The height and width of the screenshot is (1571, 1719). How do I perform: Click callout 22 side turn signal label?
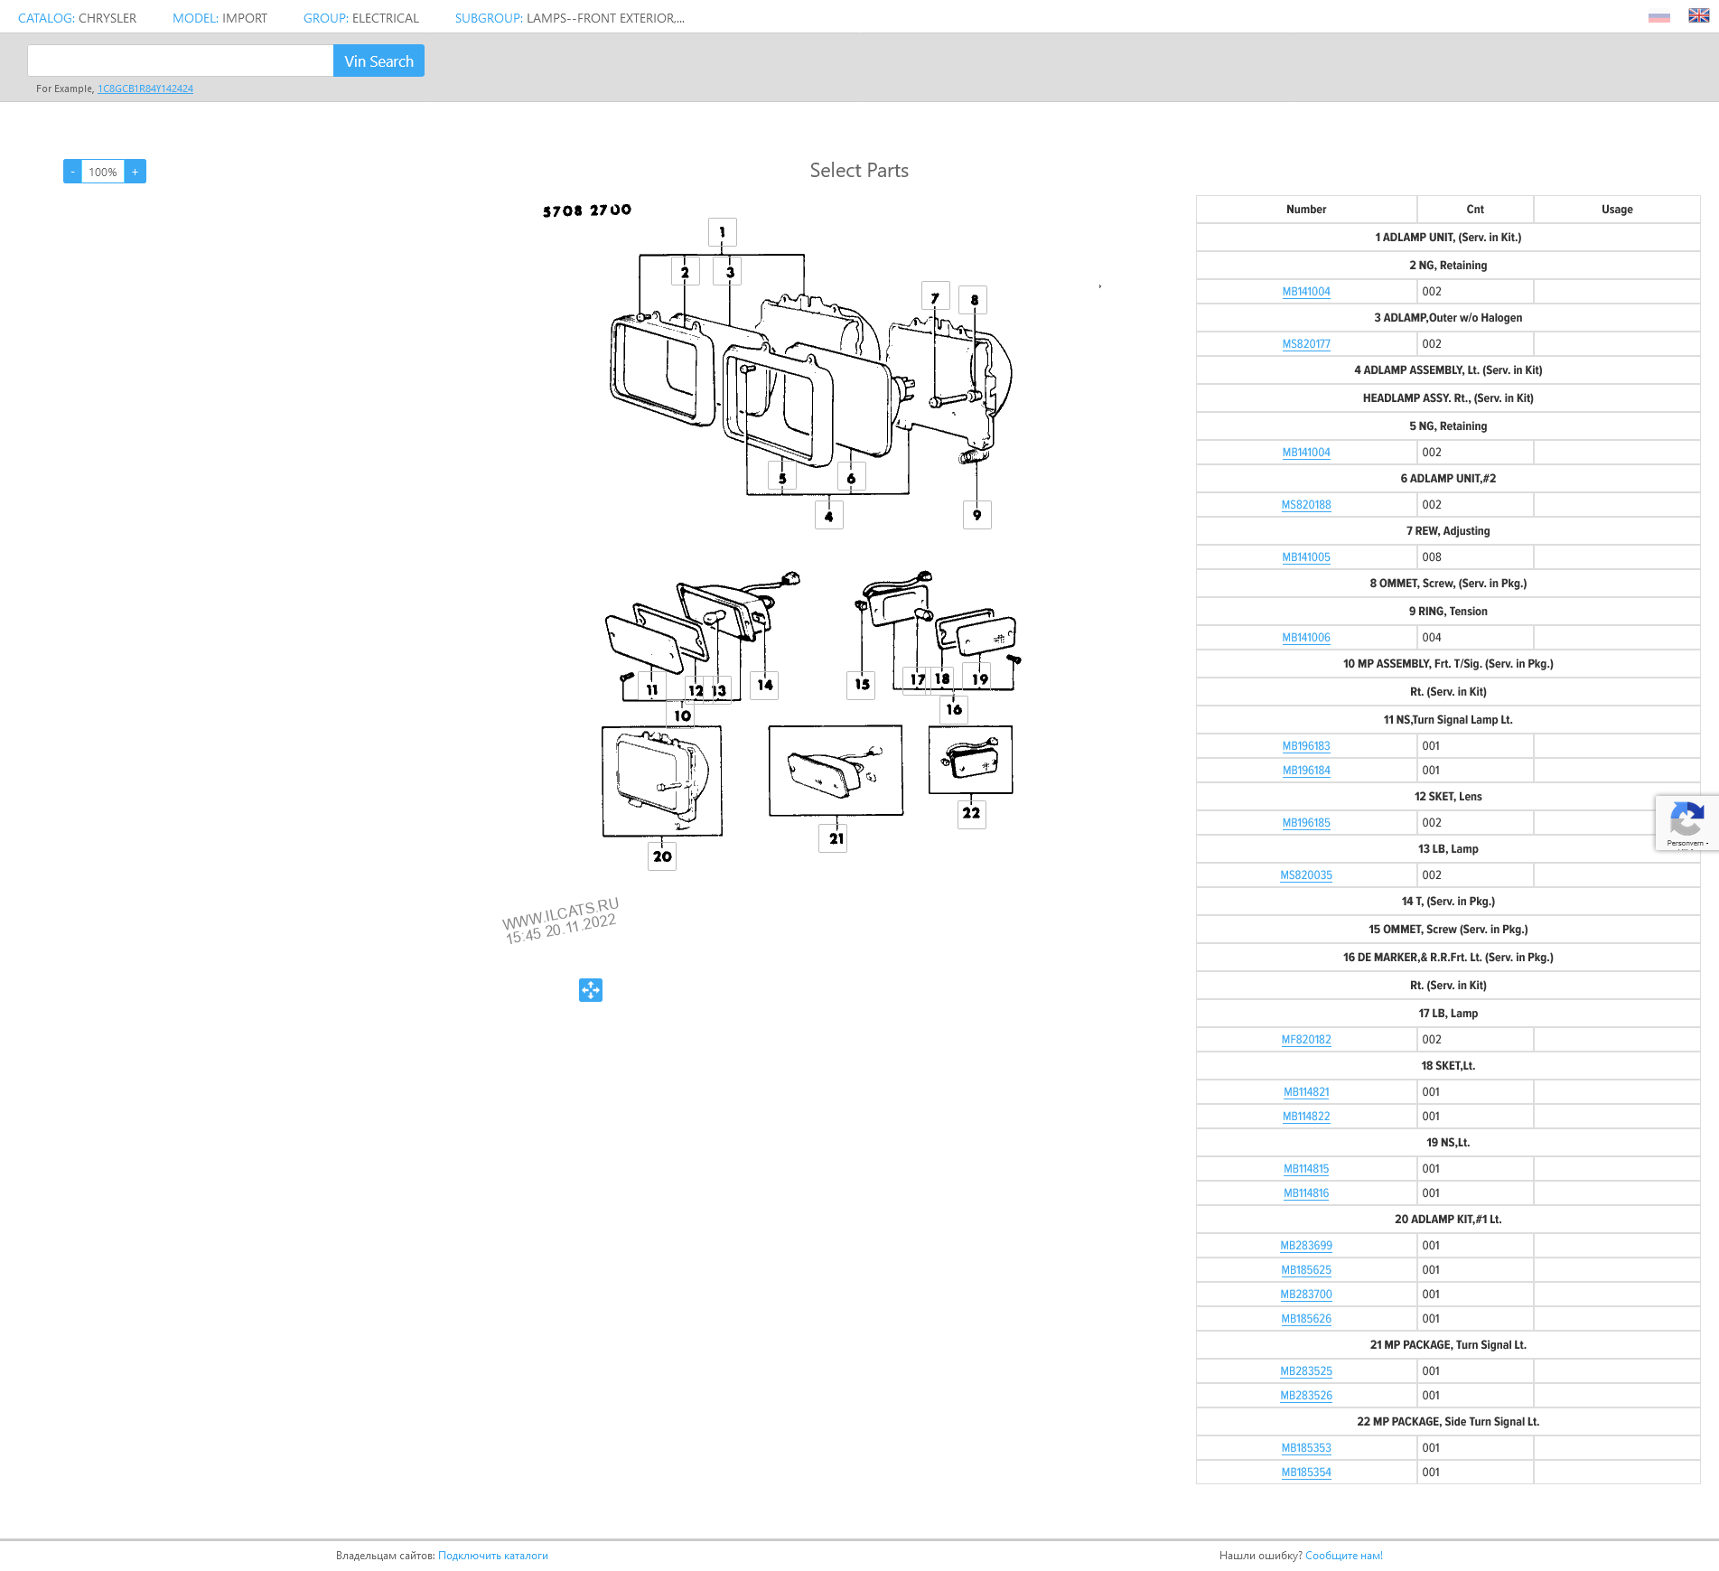(x=971, y=813)
